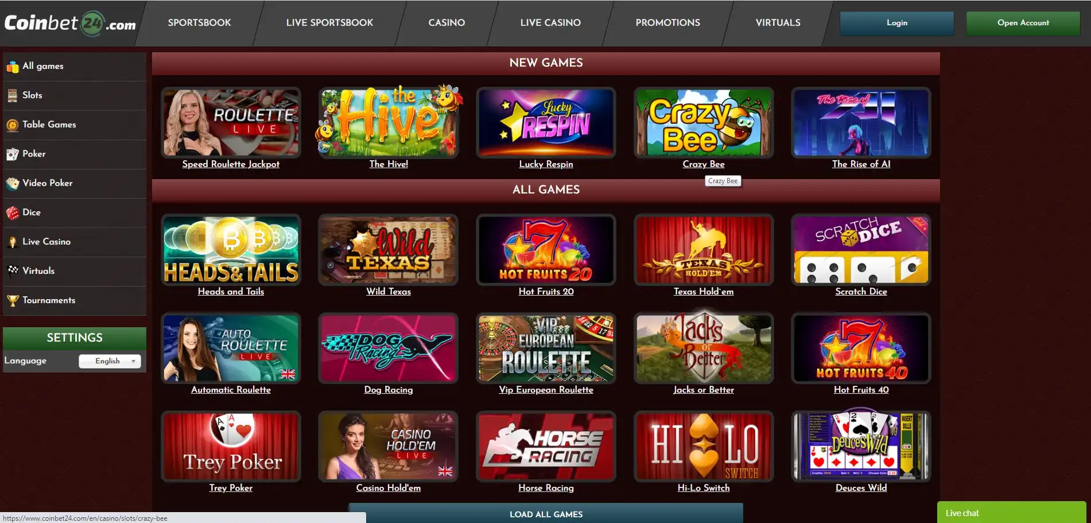The width and height of the screenshot is (1091, 523).
Task: Open the Live Casino top menu
Action: [550, 23]
